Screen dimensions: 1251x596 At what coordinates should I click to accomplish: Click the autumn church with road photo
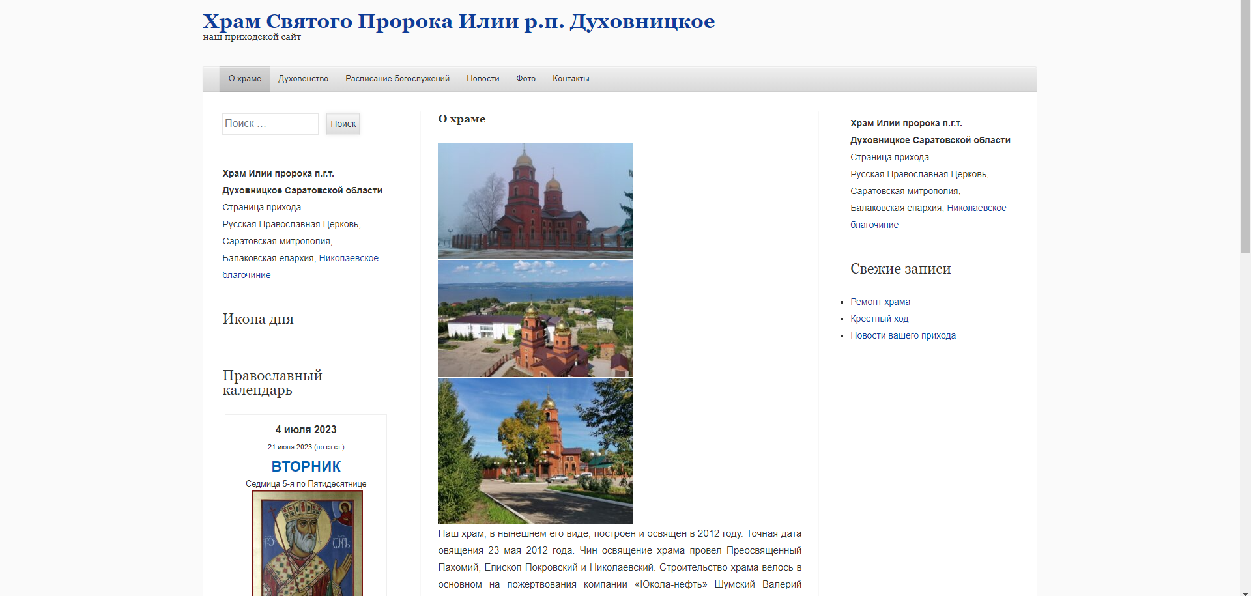(535, 451)
